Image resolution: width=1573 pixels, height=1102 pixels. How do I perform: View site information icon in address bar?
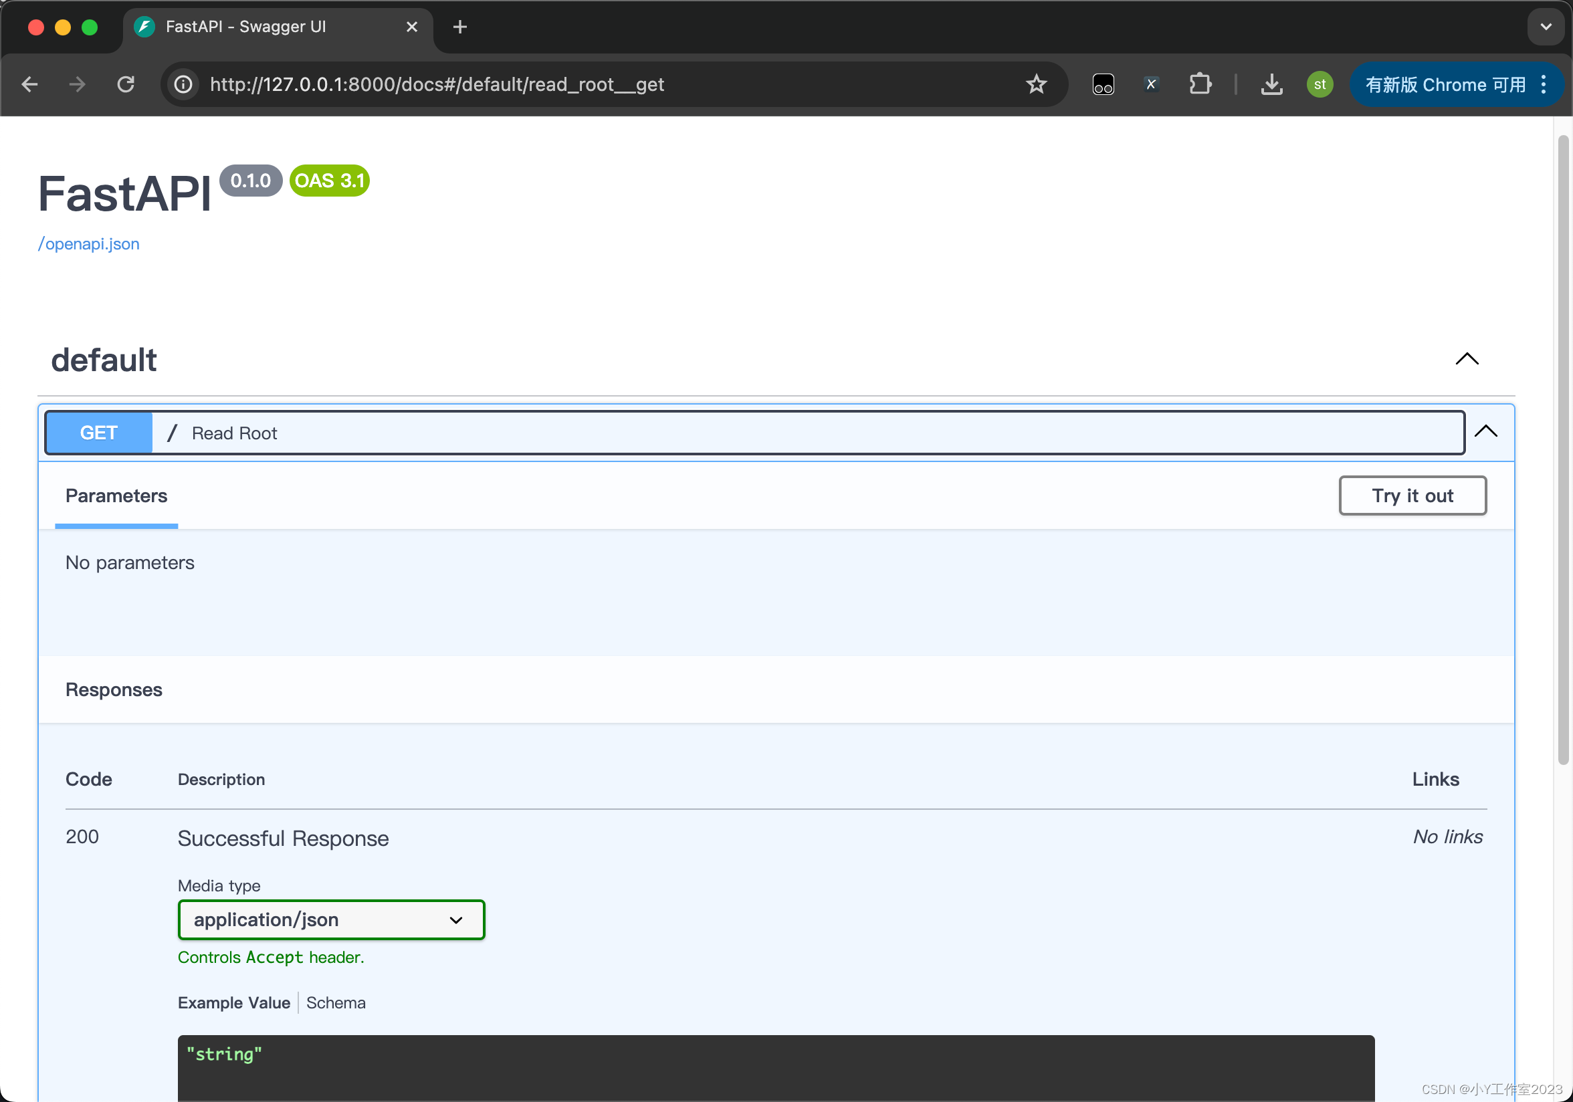(183, 84)
